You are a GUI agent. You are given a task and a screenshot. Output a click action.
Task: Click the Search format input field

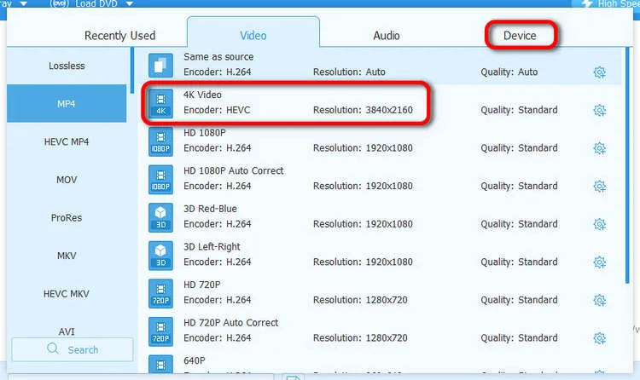click(73, 349)
